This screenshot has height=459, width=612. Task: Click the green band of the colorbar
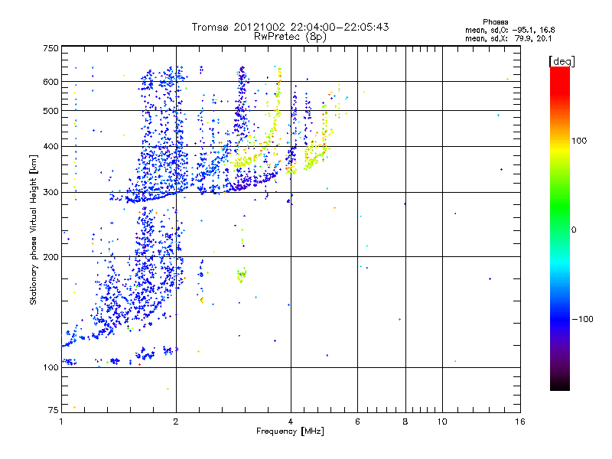tap(560, 207)
